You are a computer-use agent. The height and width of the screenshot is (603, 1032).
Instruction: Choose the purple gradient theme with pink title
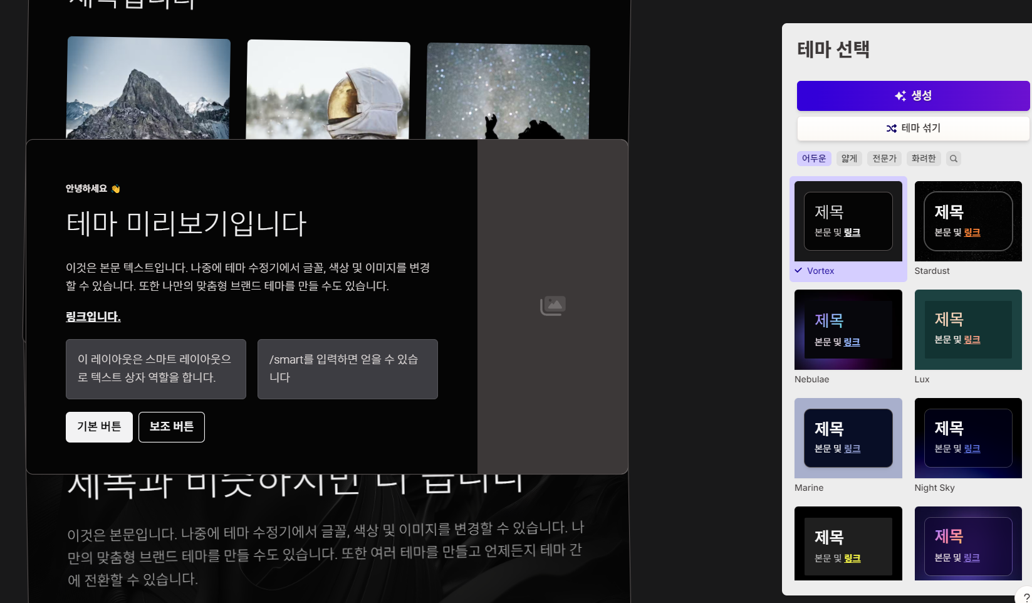point(968,543)
